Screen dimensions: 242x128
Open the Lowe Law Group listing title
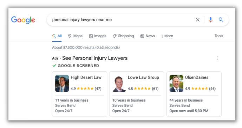pos(143,77)
